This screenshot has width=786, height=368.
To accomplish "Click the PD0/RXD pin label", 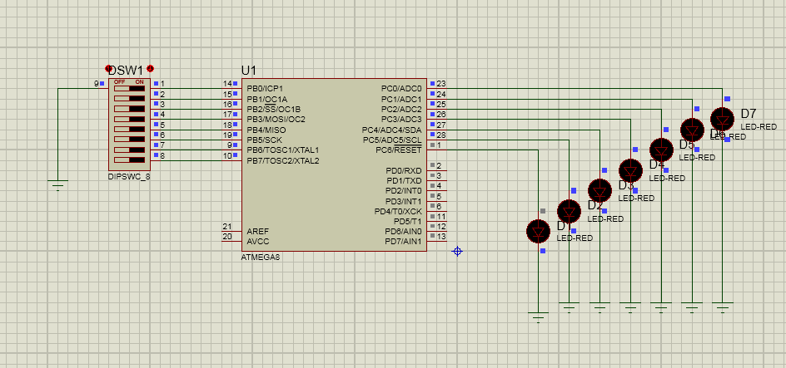I will tap(404, 171).
